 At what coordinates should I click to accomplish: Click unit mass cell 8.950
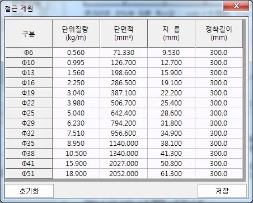tap(76, 144)
